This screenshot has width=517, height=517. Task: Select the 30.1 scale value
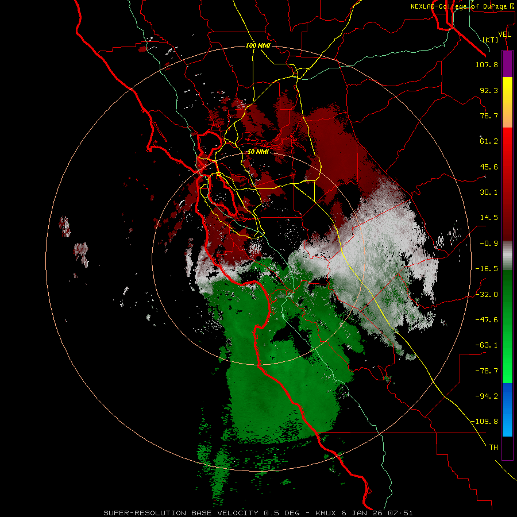point(489,192)
